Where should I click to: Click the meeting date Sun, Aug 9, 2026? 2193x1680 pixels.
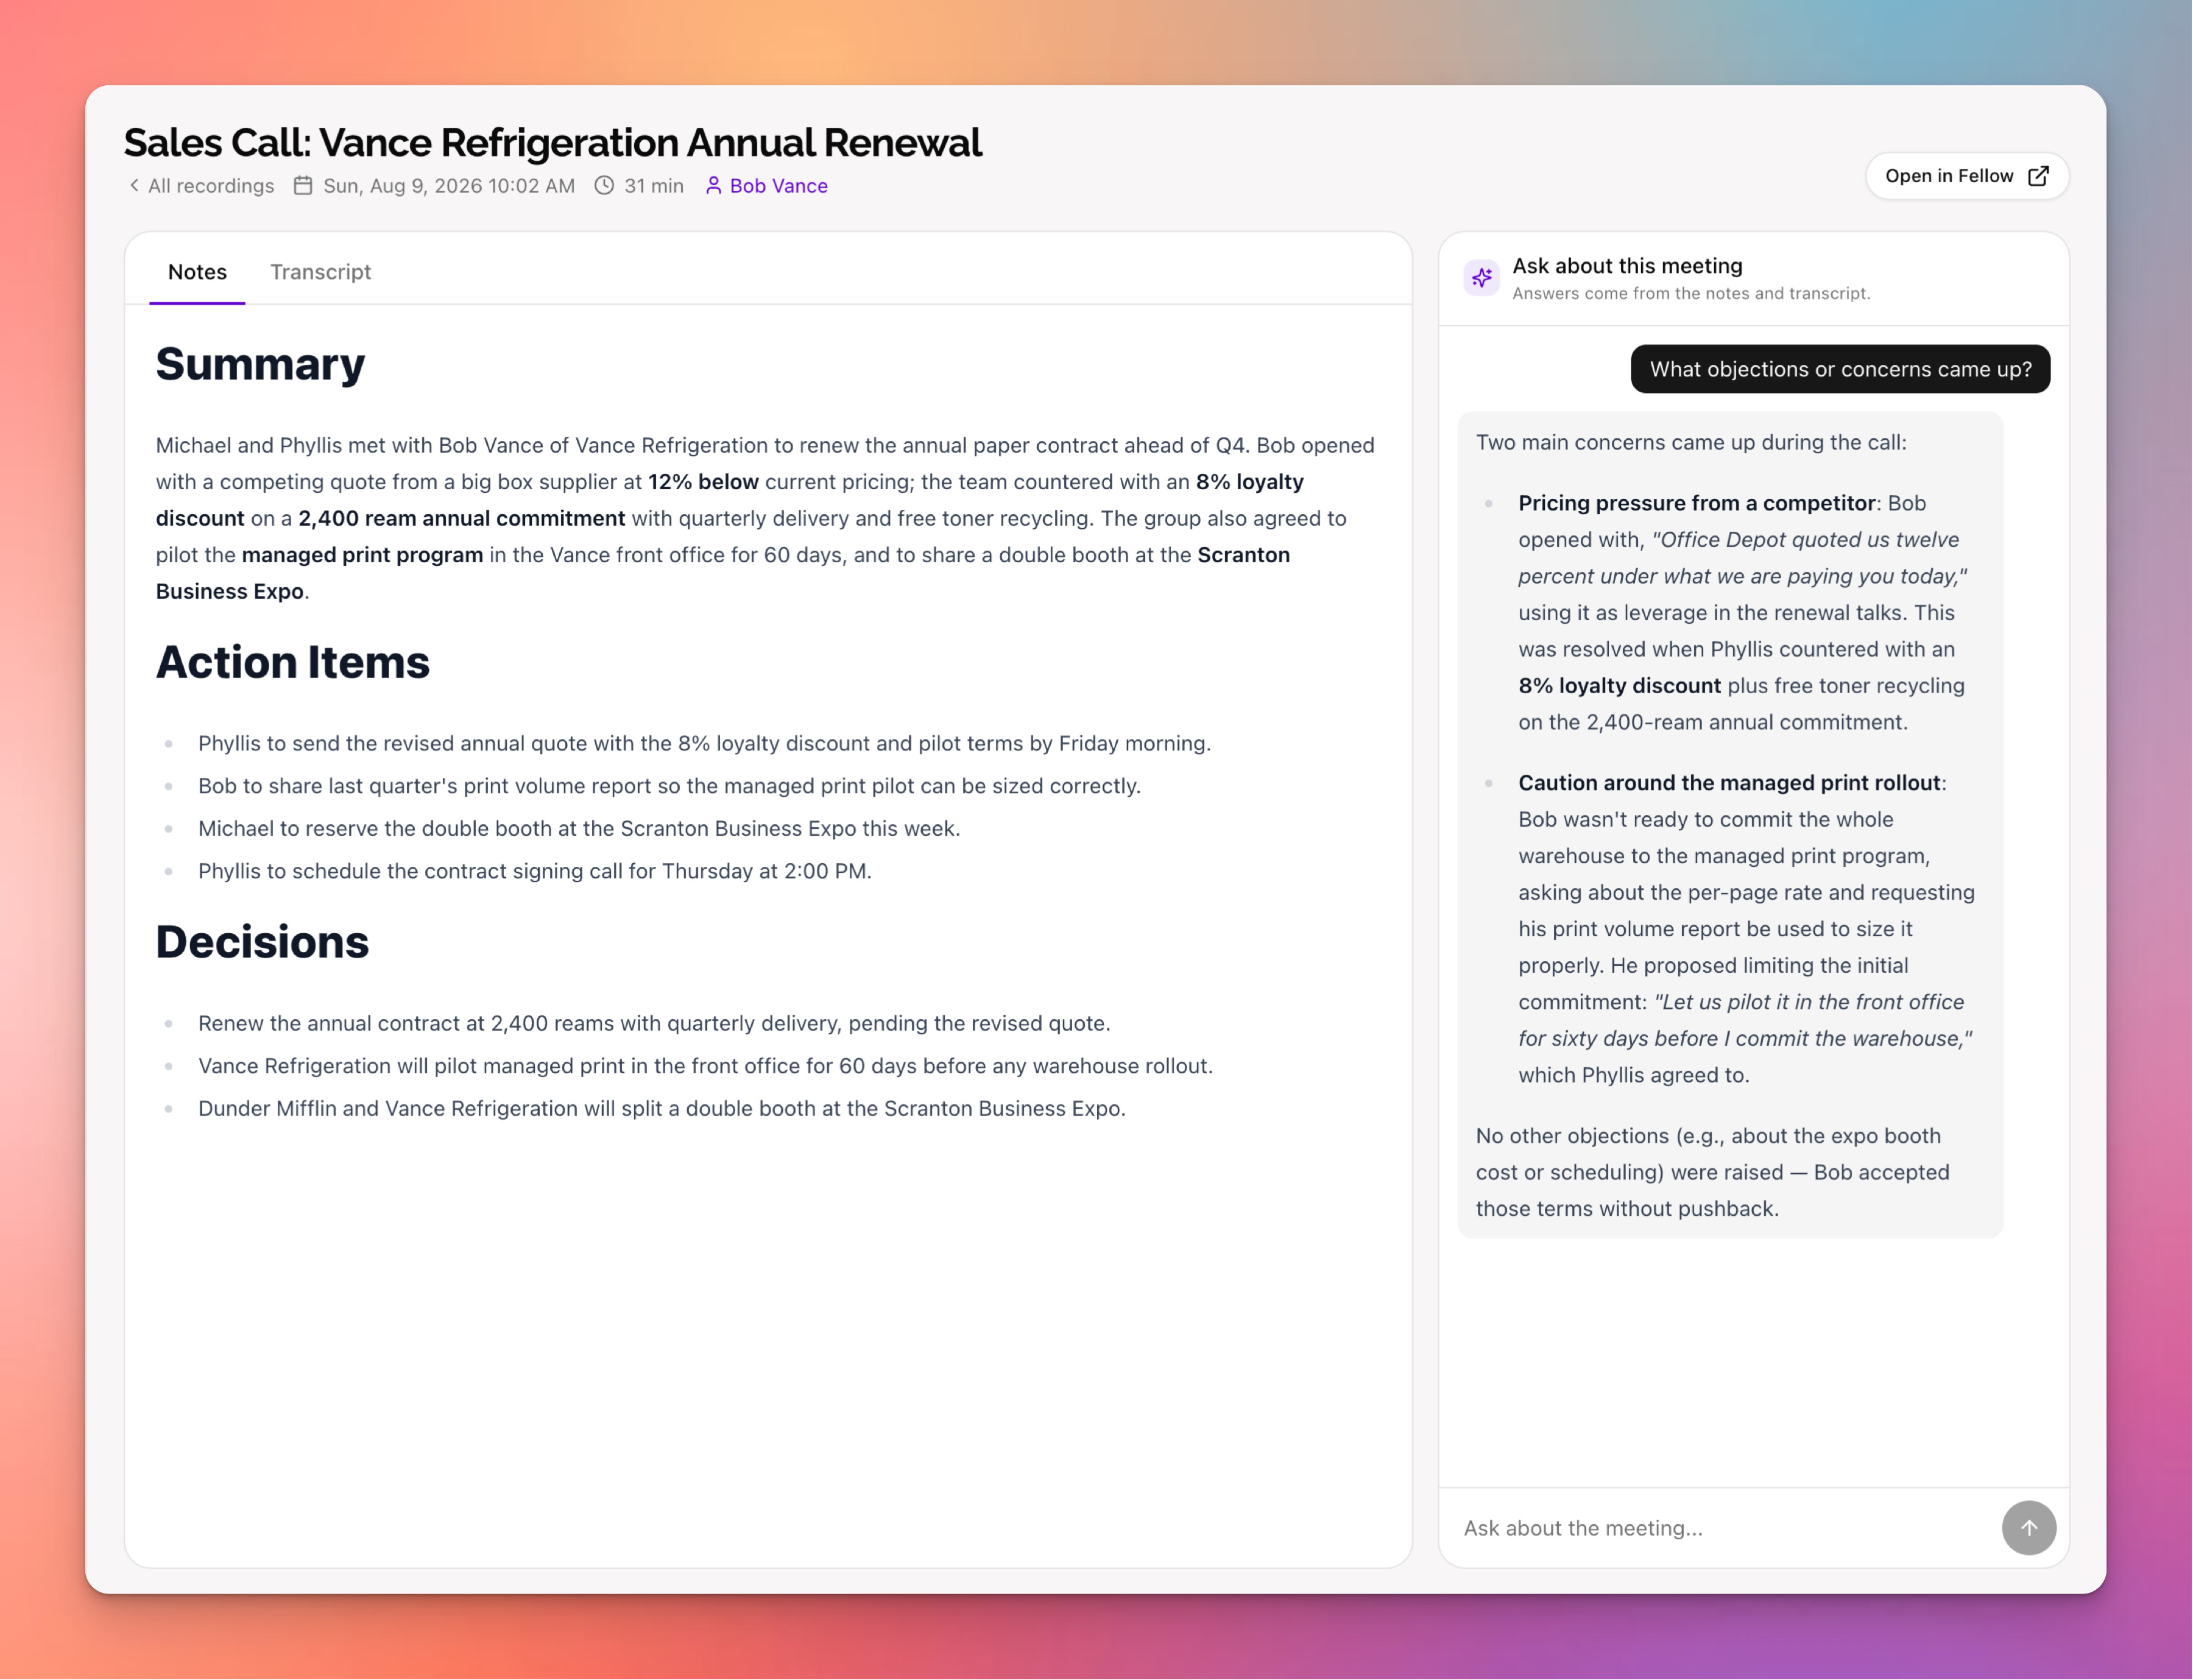click(x=449, y=186)
